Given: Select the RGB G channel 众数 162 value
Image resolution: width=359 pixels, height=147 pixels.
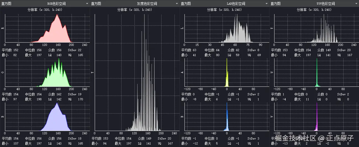Looking at the screenshot, I should (59, 95).
